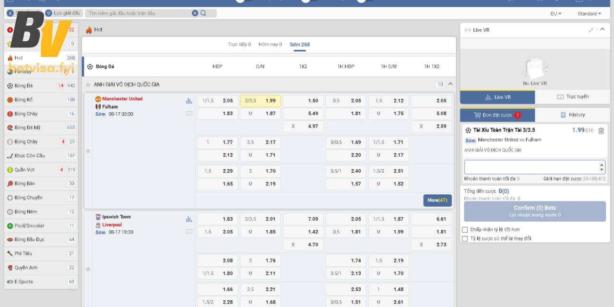Increase stake using the spinner arrow
The width and height of the screenshot is (614, 307).
tap(602, 165)
